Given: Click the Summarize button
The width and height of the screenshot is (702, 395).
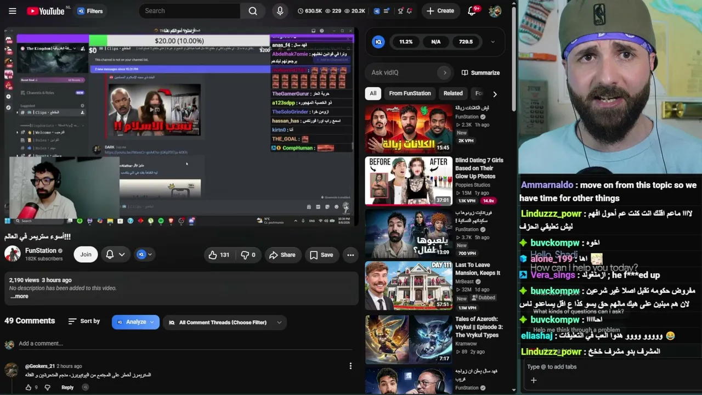Looking at the screenshot, I should click(x=480, y=72).
